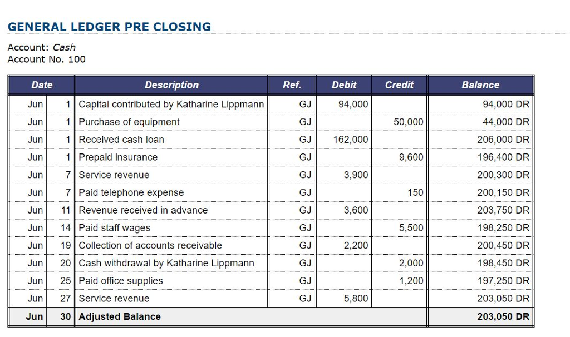Select the Collection of accounts receivable entry
570x337 pixels.
pyautogui.click(x=271, y=245)
